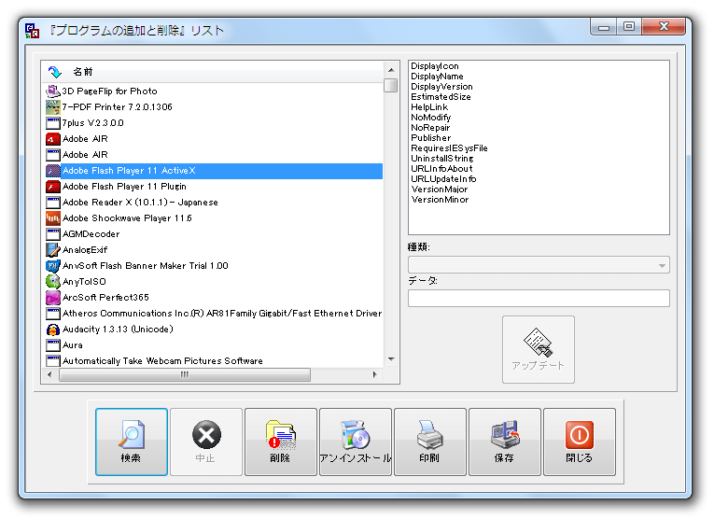Select Publisher property
Viewport: 714px width, 519px height.
[431, 138]
